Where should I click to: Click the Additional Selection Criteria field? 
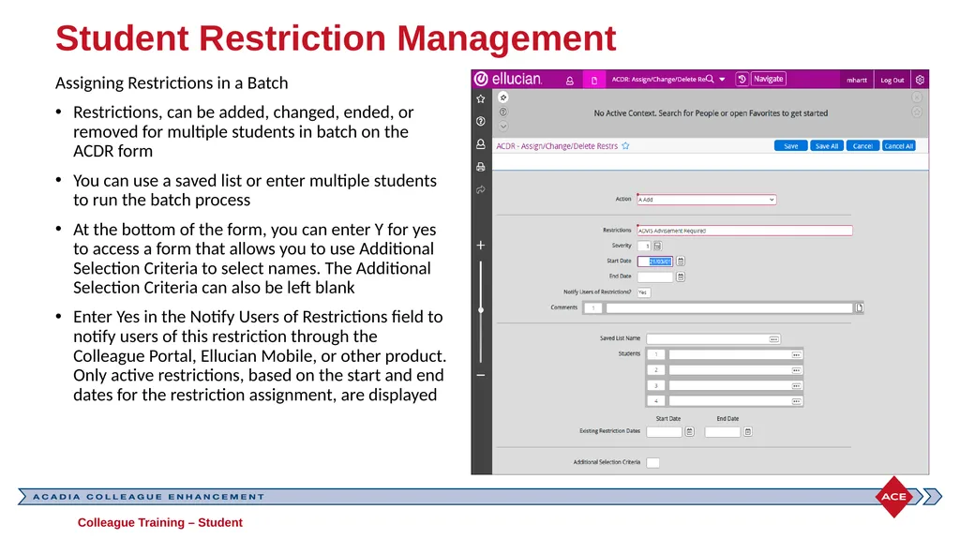653,463
